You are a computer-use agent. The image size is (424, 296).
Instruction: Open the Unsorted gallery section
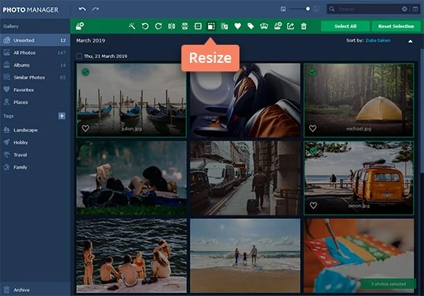coord(35,40)
